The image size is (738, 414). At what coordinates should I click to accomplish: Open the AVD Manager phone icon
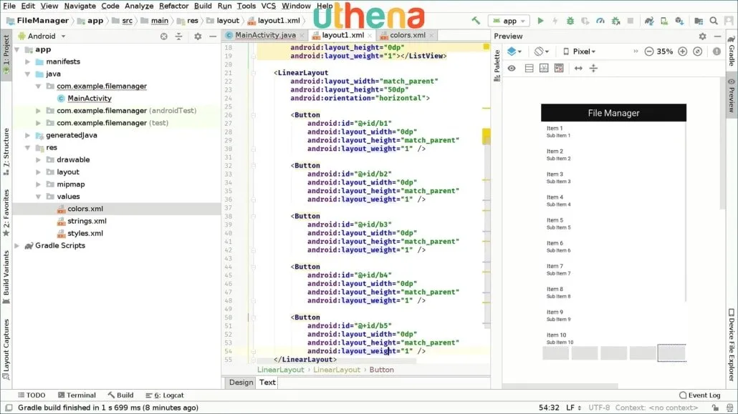click(663, 21)
